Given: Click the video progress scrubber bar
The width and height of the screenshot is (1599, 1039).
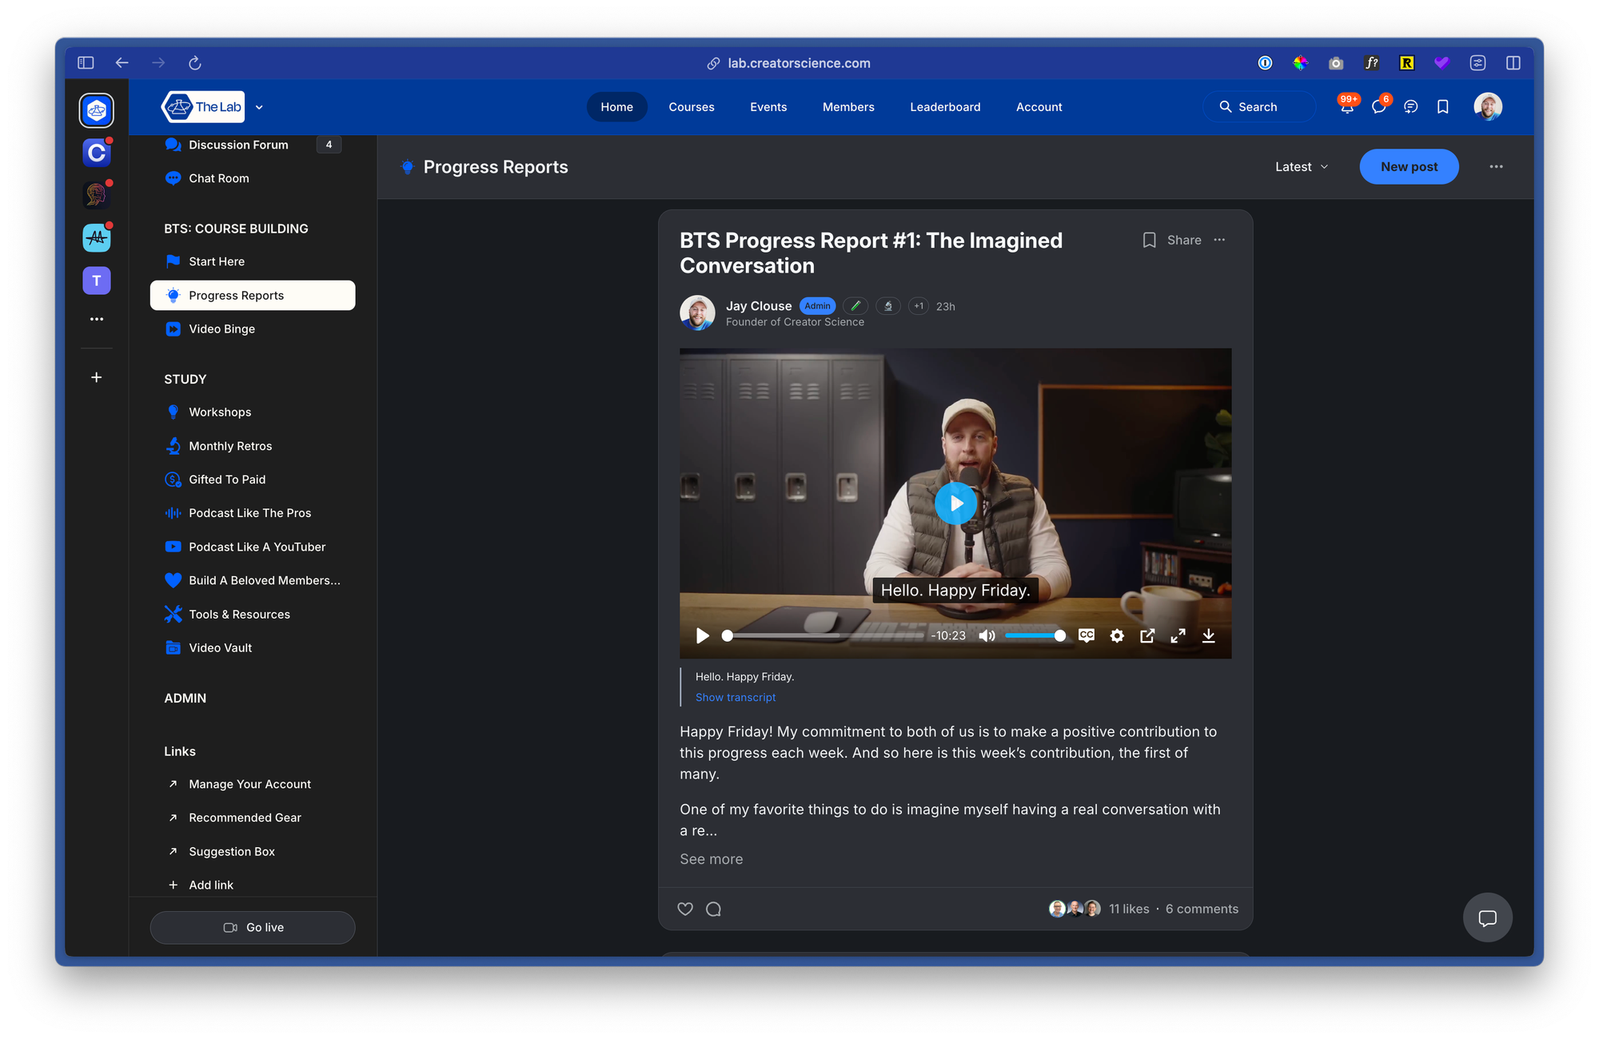Looking at the screenshot, I should (x=823, y=635).
